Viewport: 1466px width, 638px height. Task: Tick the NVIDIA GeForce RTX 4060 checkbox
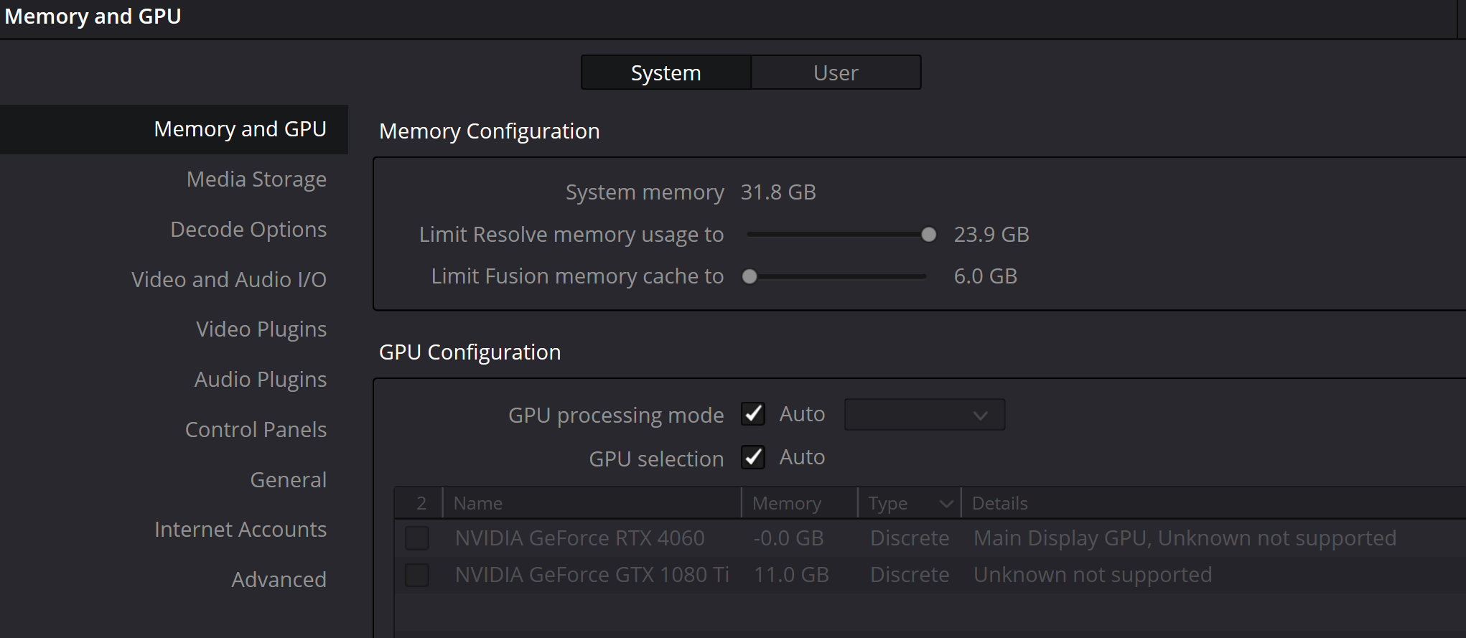point(417,538)
